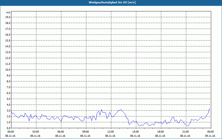Viewport: 222px width, 139px height.
Task: Click the 18:00 time label
Action: [161, 132]
